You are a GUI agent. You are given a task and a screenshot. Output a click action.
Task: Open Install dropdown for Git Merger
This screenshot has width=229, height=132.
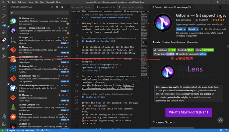pos(68,101)
